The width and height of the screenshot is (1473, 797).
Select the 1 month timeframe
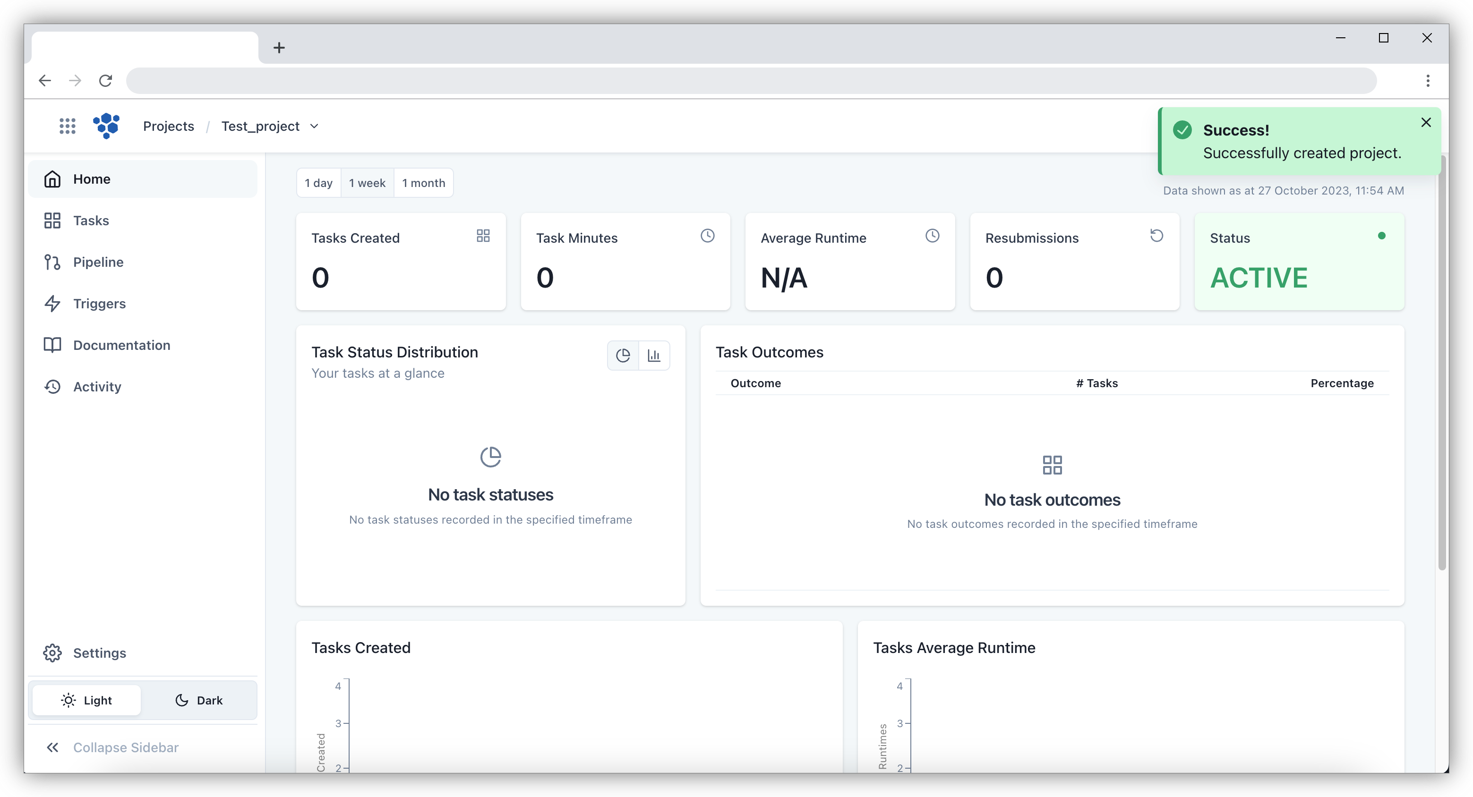(x=423, y=183)
